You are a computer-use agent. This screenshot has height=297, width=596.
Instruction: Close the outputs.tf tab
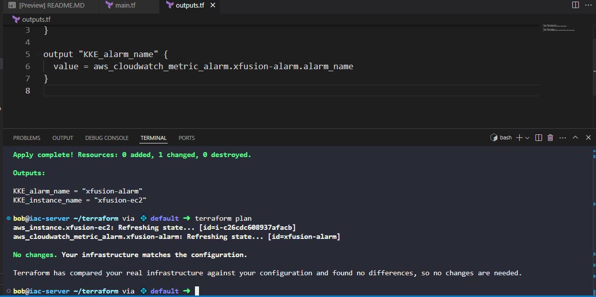click(213, 6)
